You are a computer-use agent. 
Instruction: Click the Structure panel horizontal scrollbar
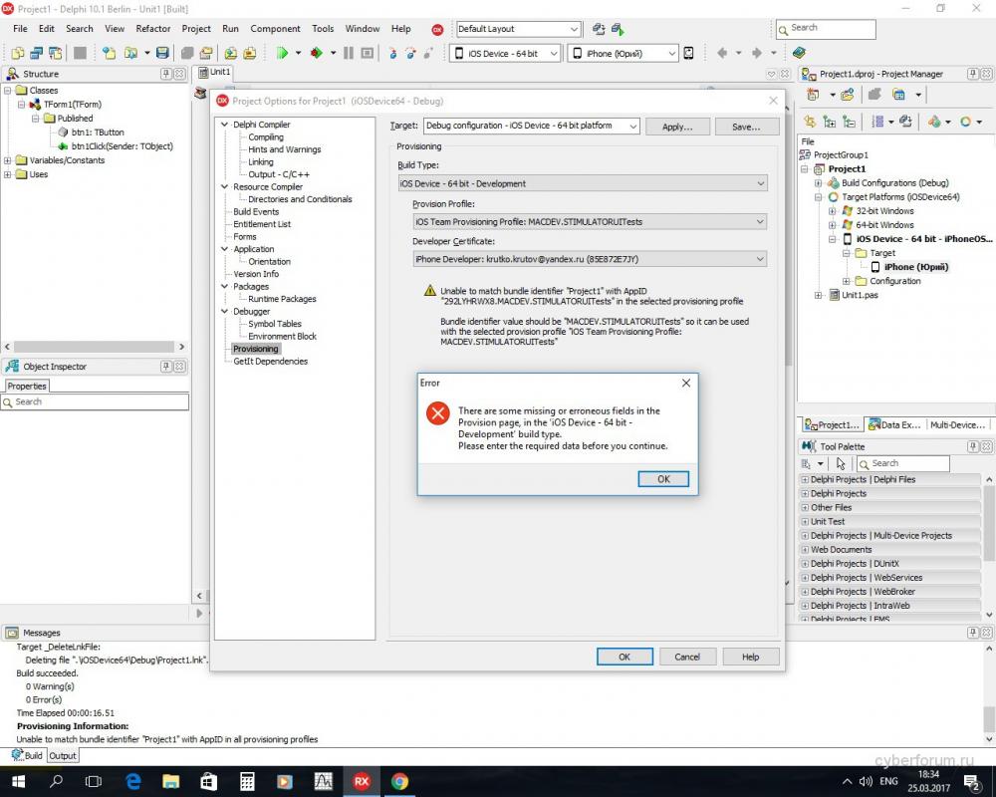click(x=94, y=347)
